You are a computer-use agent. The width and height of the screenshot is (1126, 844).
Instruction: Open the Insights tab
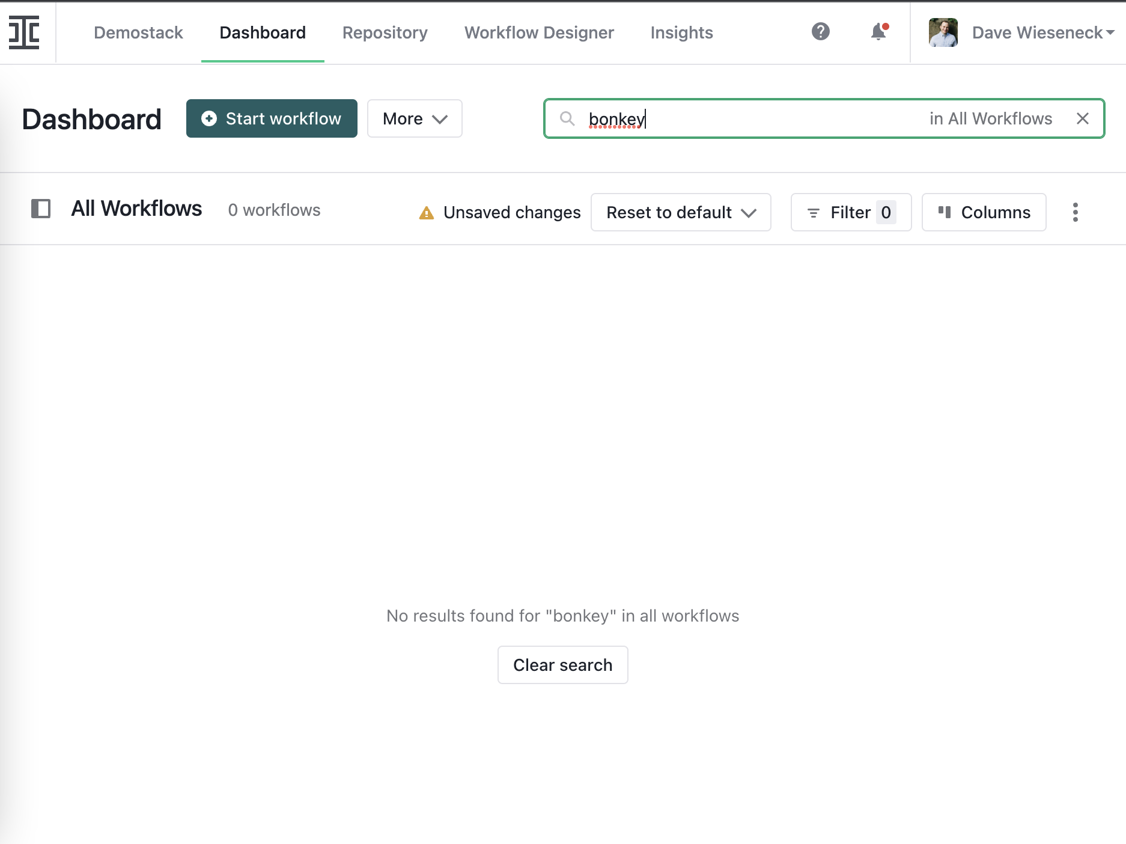click(x=681, y=32)
